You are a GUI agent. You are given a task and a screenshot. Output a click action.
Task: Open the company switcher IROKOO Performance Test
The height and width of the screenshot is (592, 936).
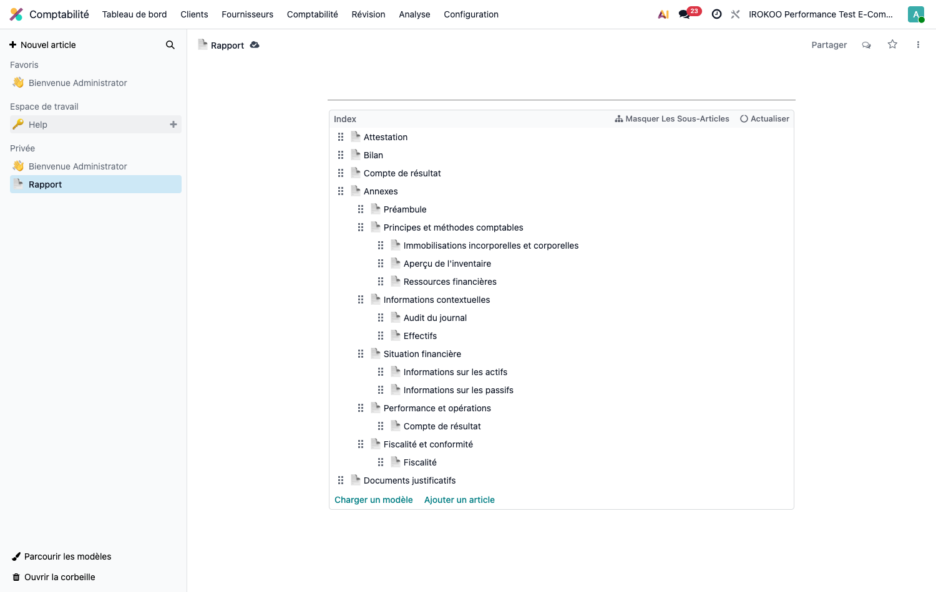point(821,14)
